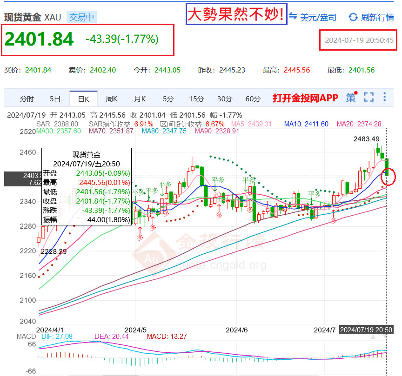This screenshot has height=376, width=402.
Task: Choose the 5分 five-minute interval
Action: (x=168, y=99)
